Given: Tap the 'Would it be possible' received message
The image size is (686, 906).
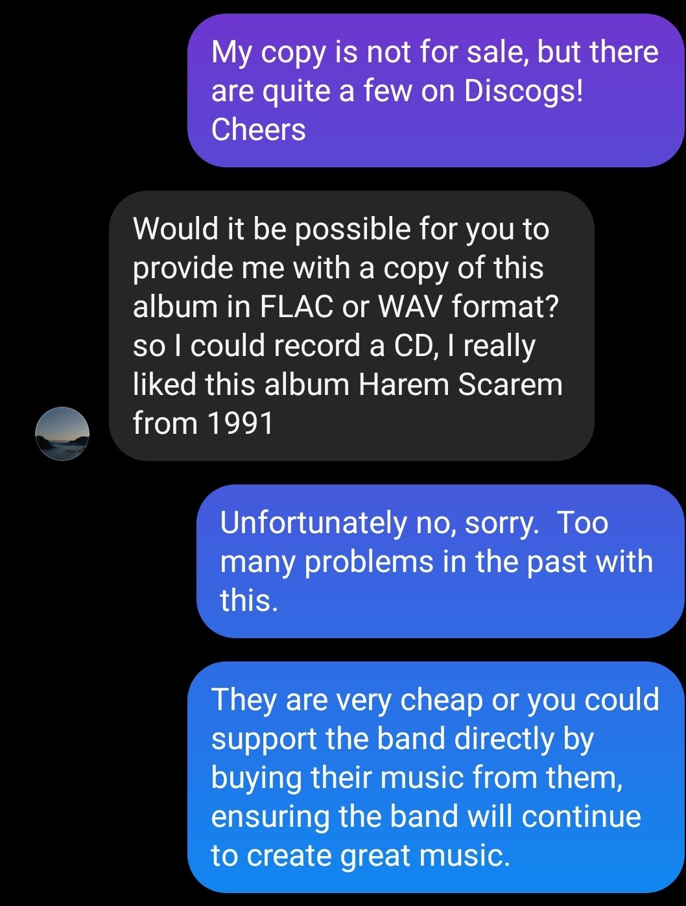Looking at the screenshot, I should coord(351,326).
